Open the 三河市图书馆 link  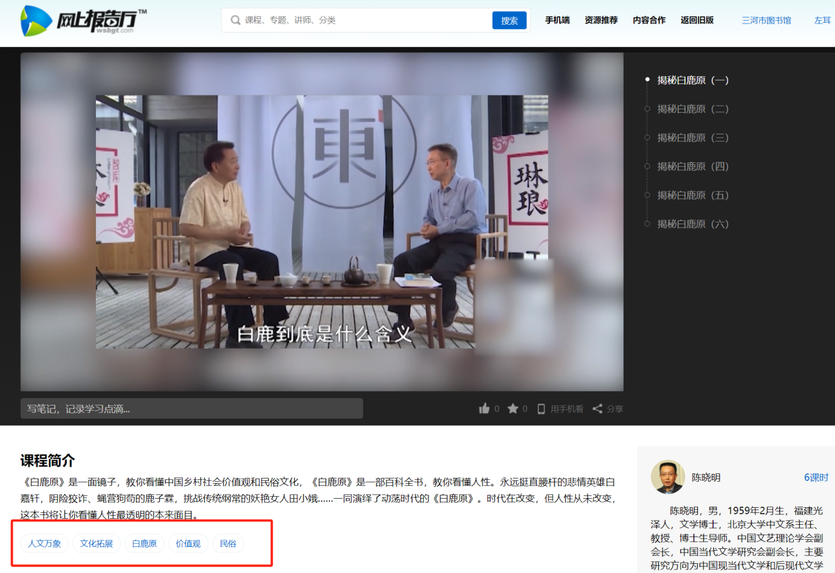pos(766,20)
